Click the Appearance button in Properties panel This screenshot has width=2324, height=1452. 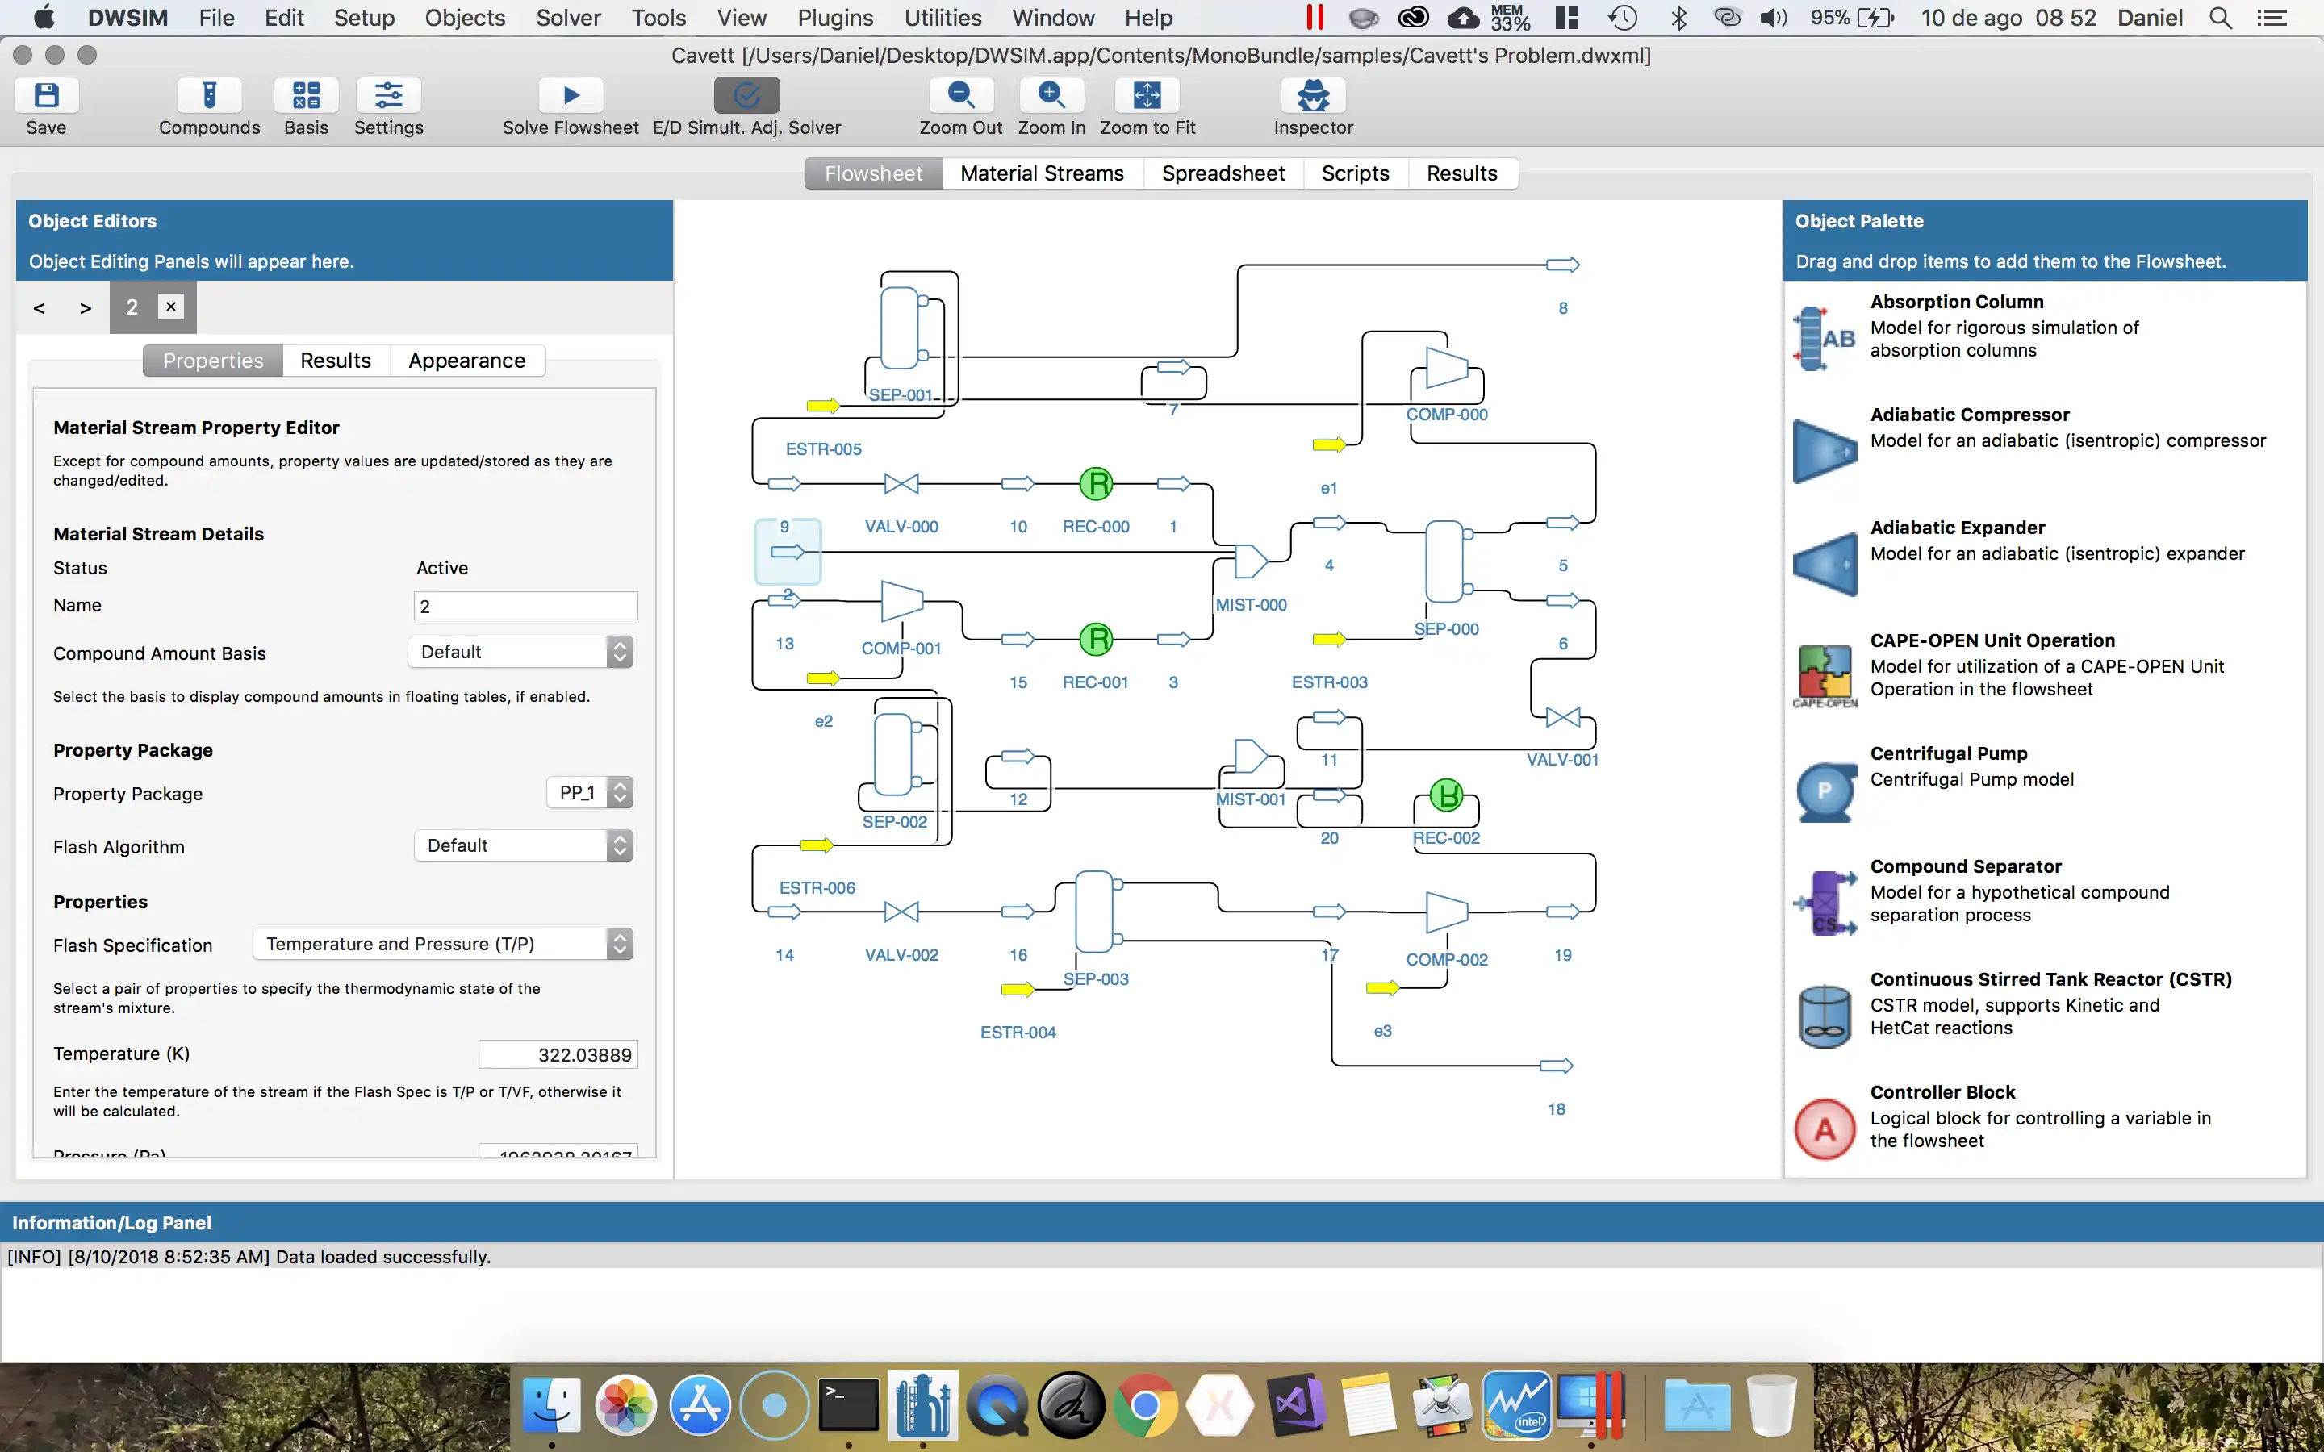click(x=466, y=360)
